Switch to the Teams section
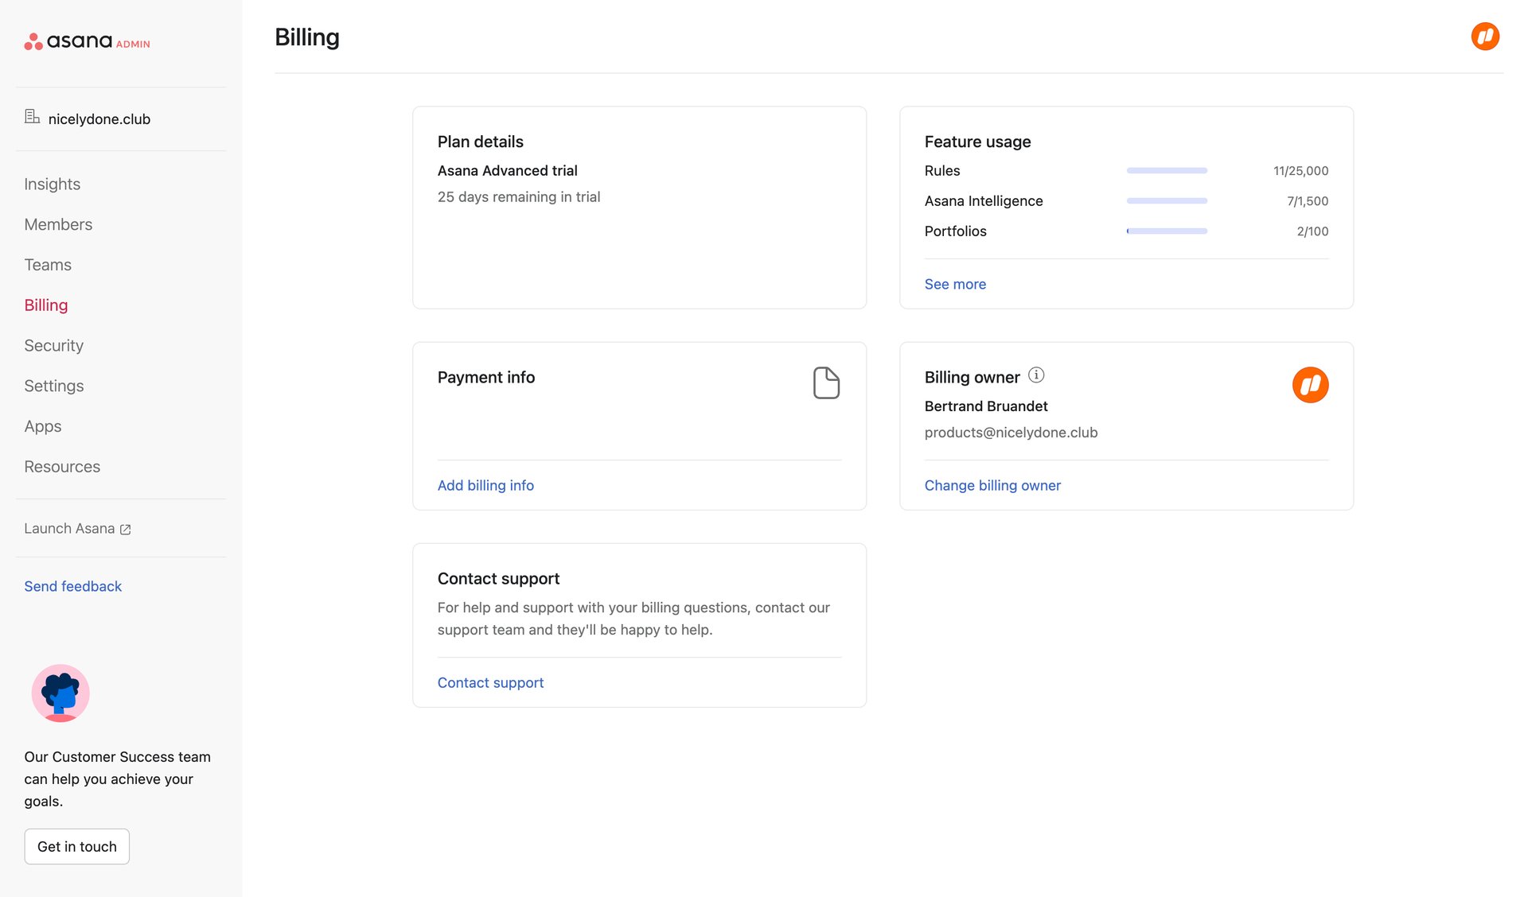The height and width of the screenshot is (897, 1528). 48,265
